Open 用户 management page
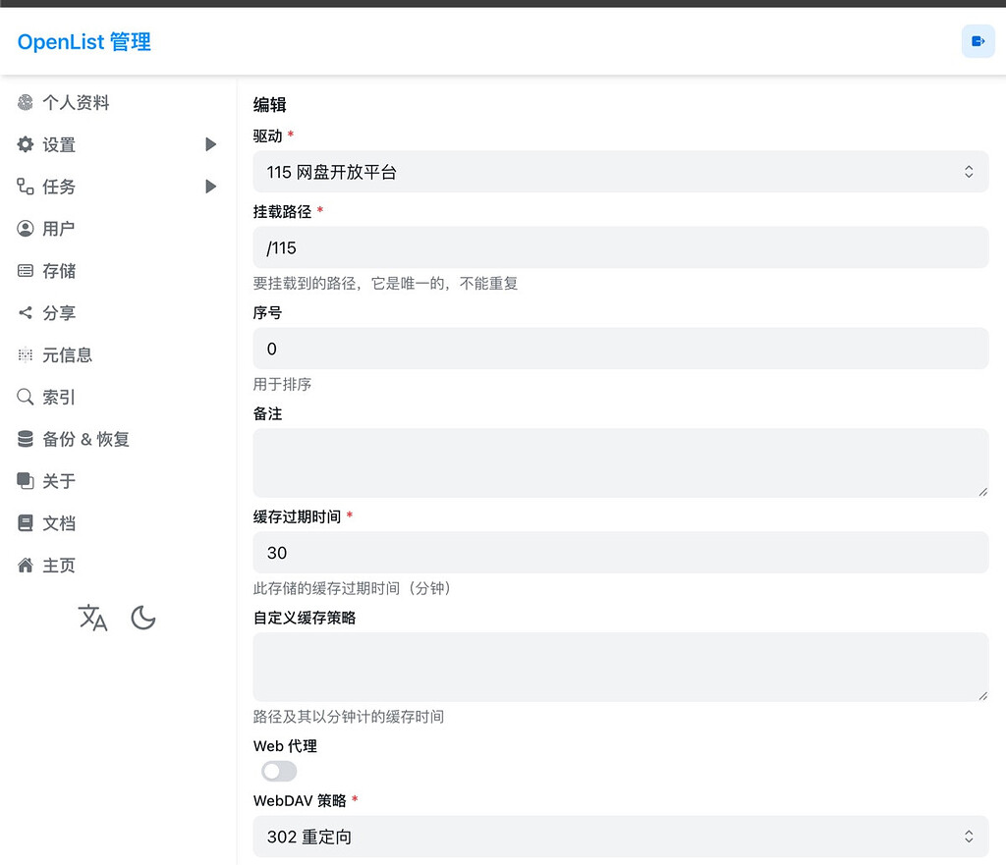The width and height of the screenshot is (1006, 865). click(58, 228)
